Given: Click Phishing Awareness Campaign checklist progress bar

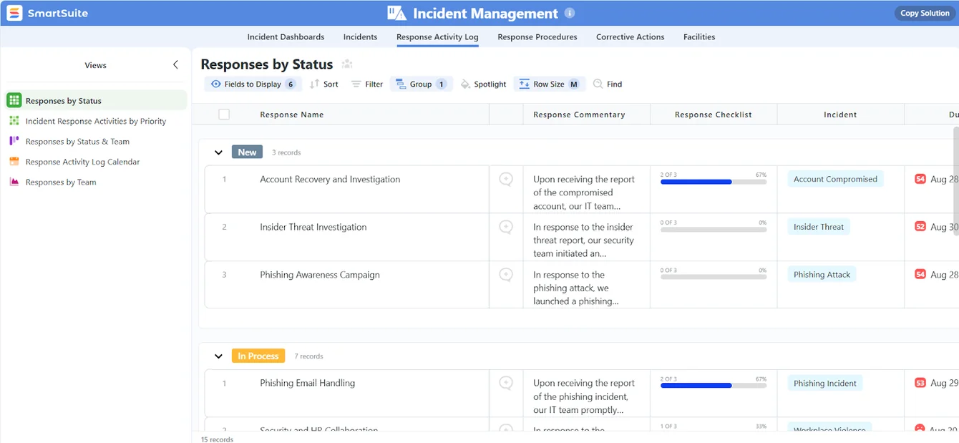Looking at the screenshot, I should click(714, 278).
